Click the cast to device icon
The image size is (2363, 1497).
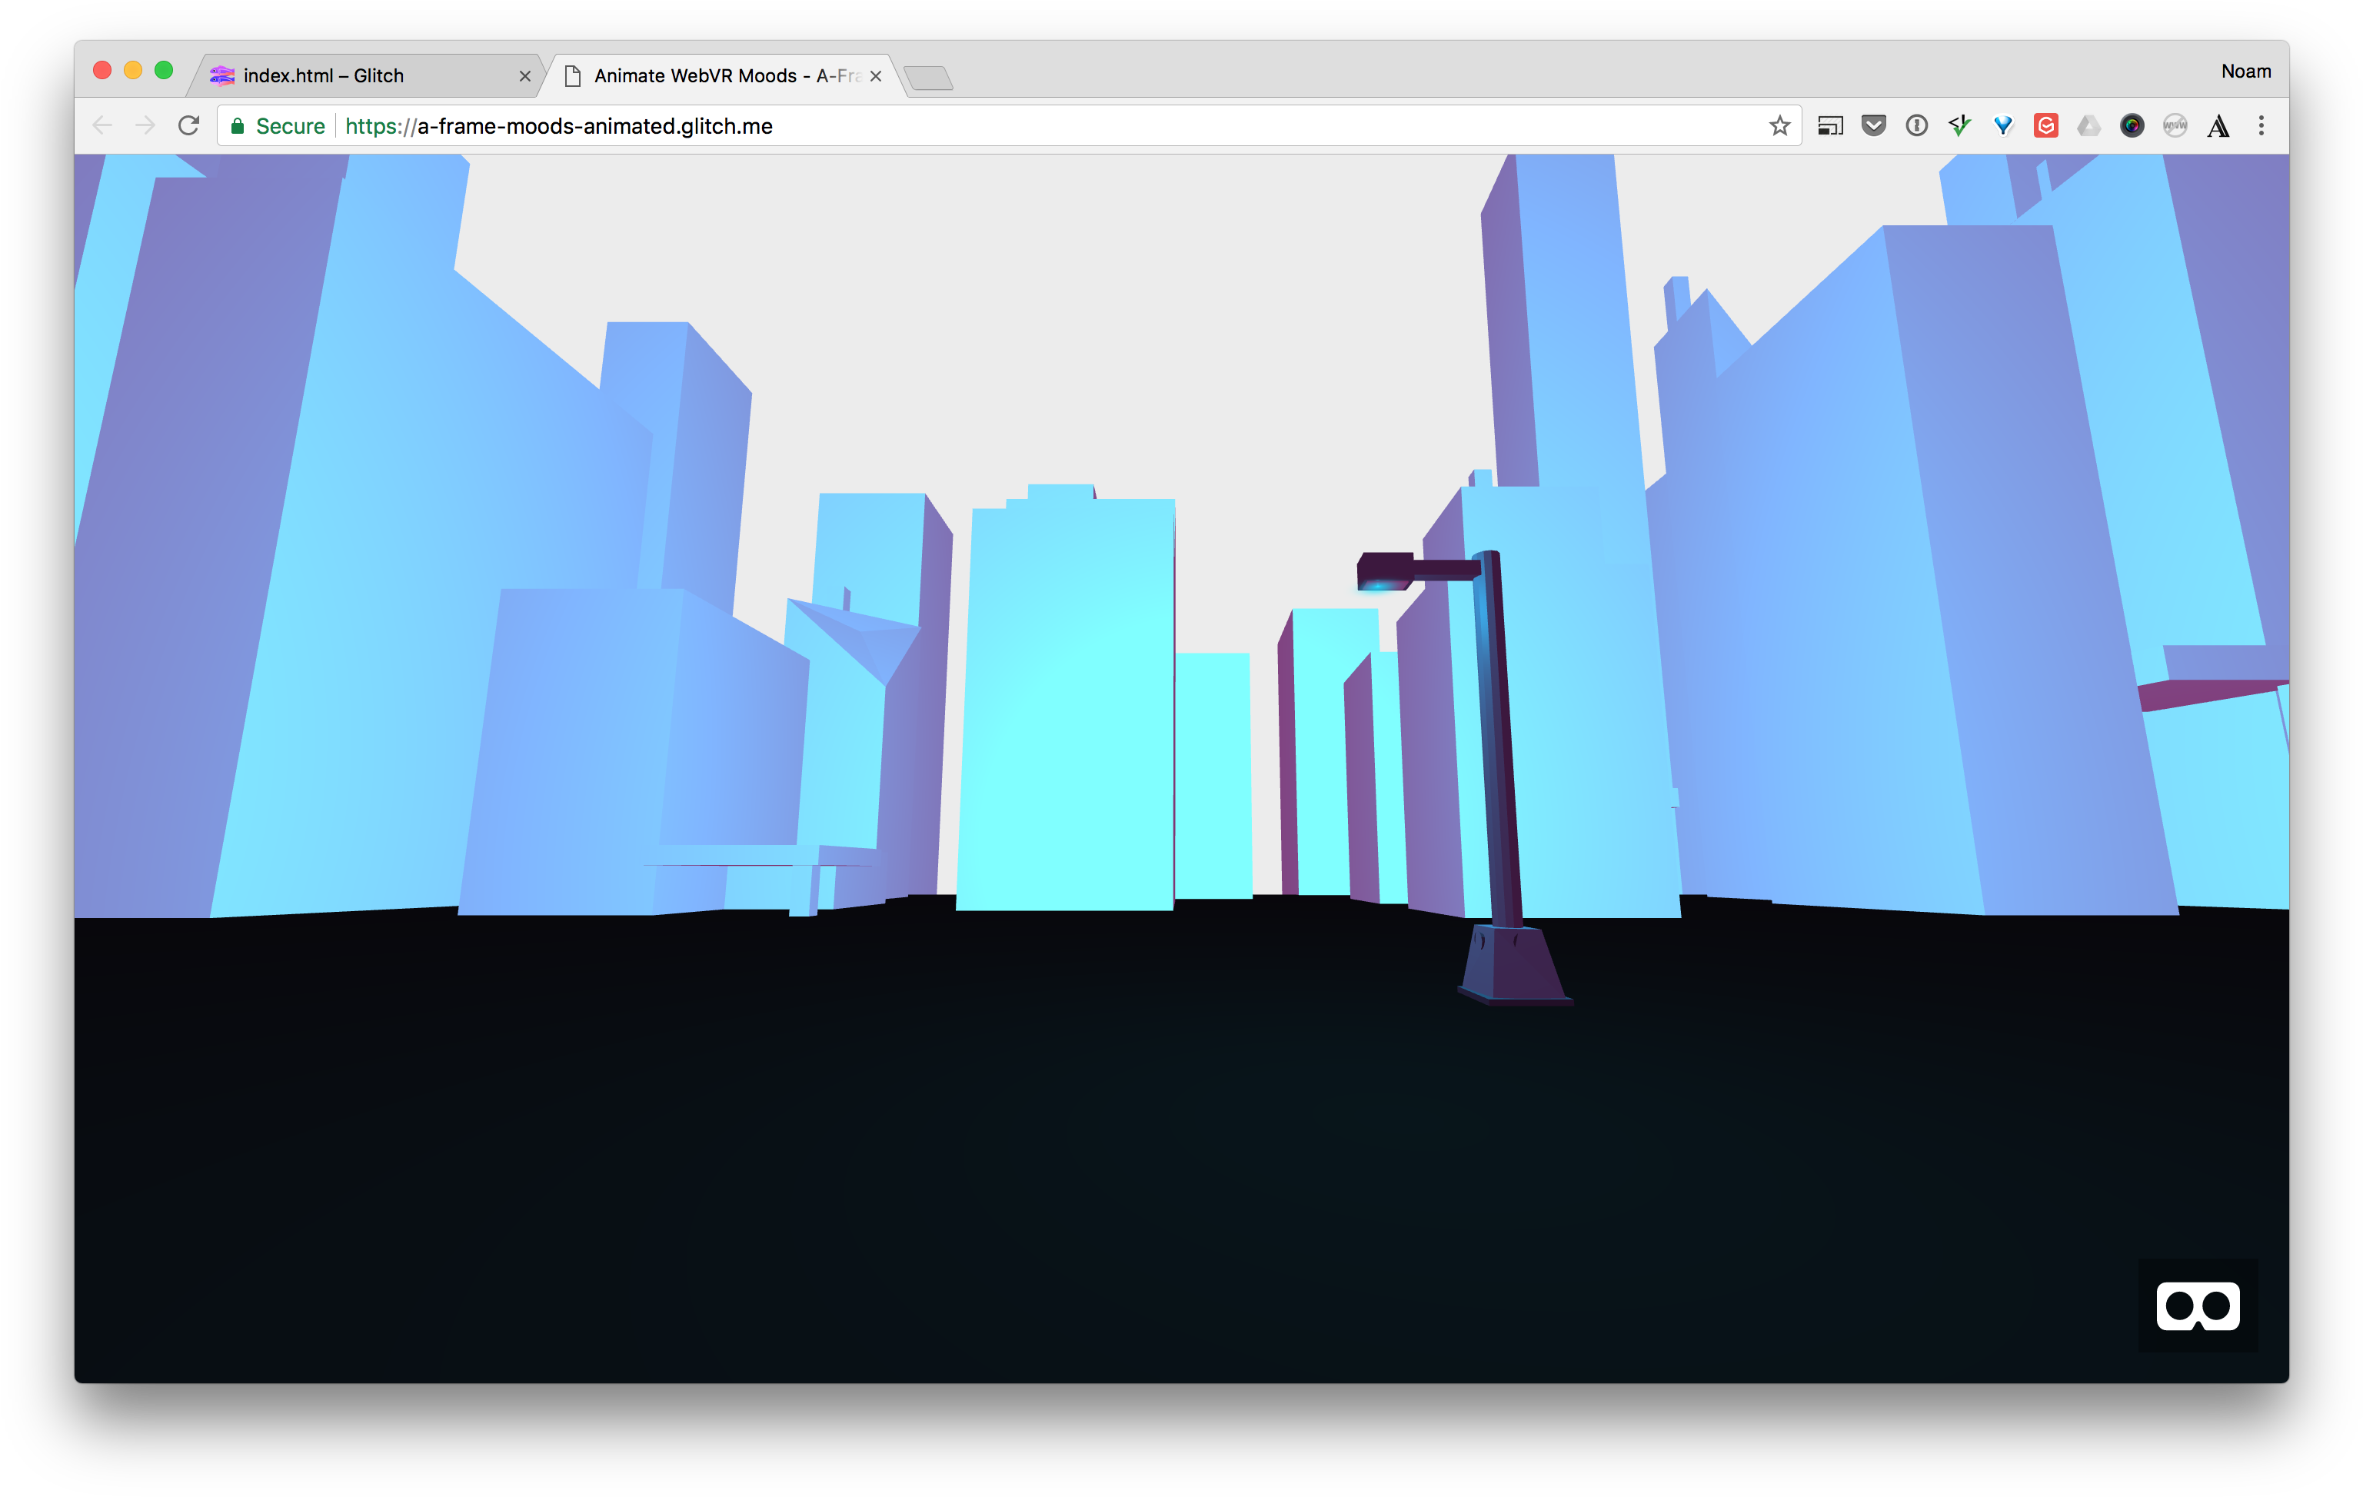point(1830,125)
